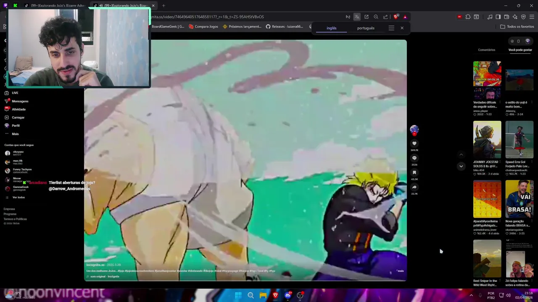
Task: Open the Programa footer link
Action: 10,214
